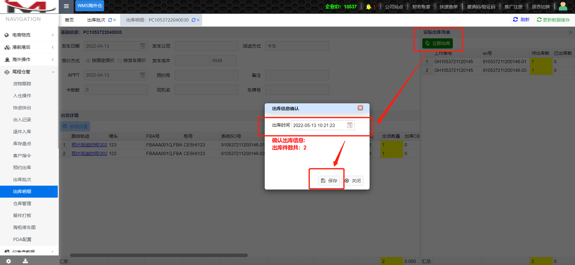Click the 立即出库 green button
Viewport: 575px width, 265px height.
pyautogui.click(x=438, y=43)
